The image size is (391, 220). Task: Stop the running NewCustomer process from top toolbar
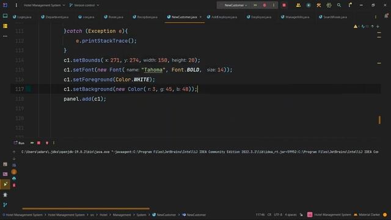pos(284,5)
